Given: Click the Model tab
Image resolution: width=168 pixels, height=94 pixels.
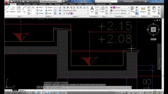Looking at the screenshot, I should point(15,90).
